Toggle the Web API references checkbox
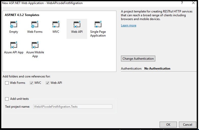The width and height of the screenshot is (199, 130). click(x=48, y=83)
